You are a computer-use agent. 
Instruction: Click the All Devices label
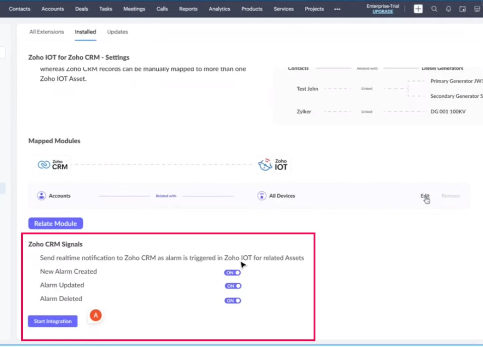coord(282,196)
